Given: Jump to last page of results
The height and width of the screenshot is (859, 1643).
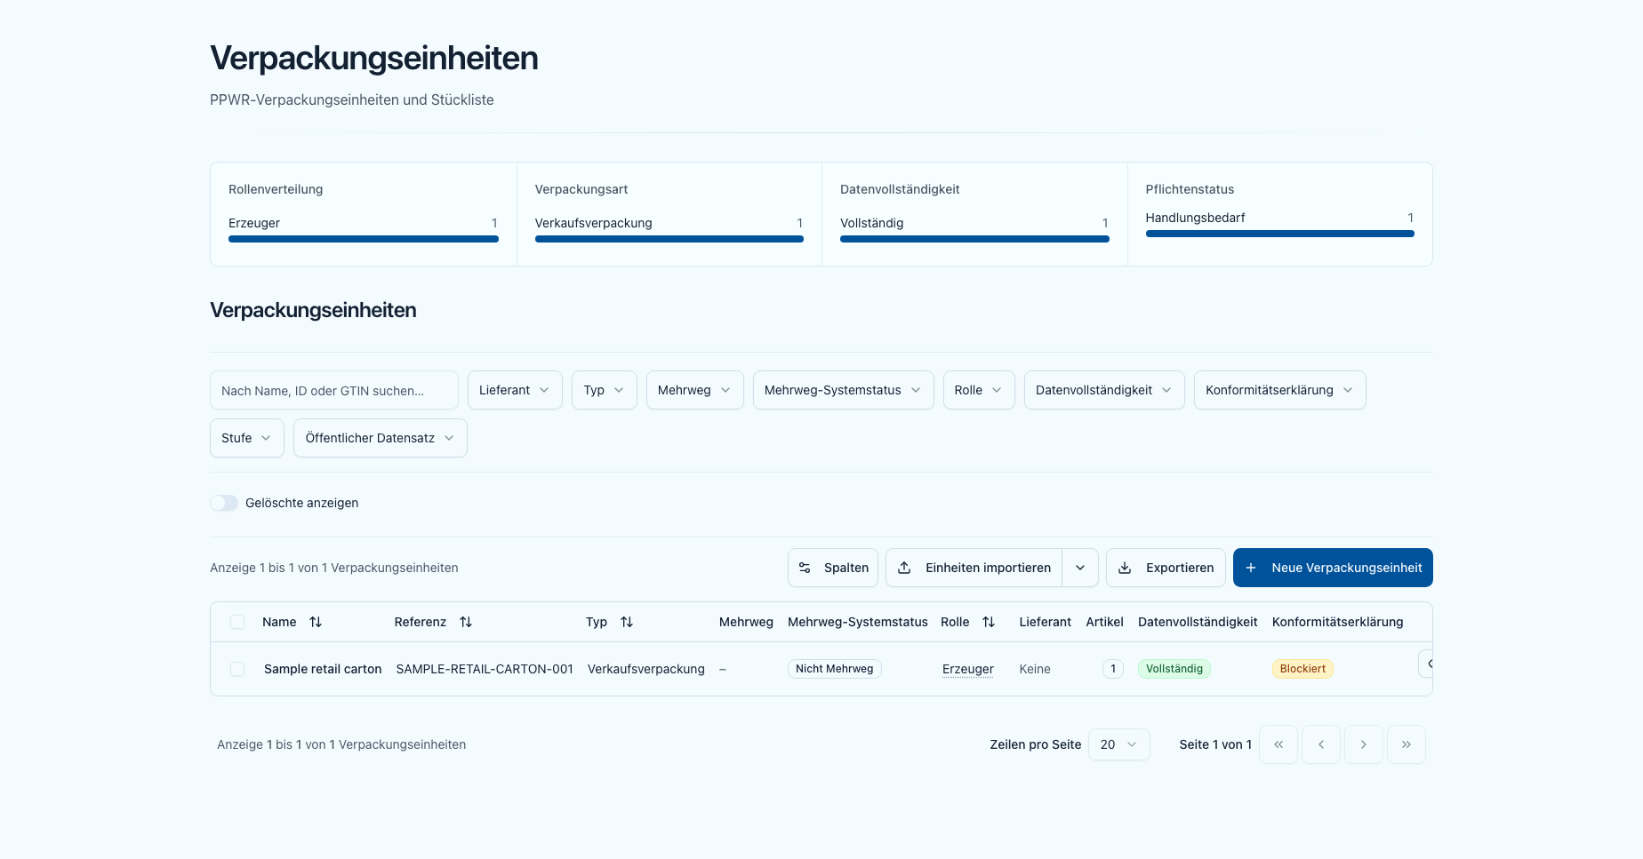Looking at the screenshot, I should (1407, 744).
